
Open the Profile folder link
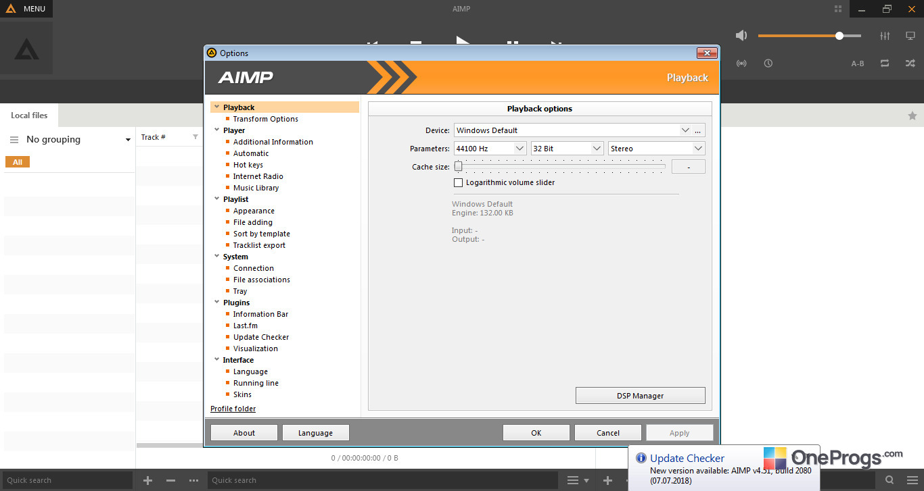pyautogui.click(x=233, y=409)
